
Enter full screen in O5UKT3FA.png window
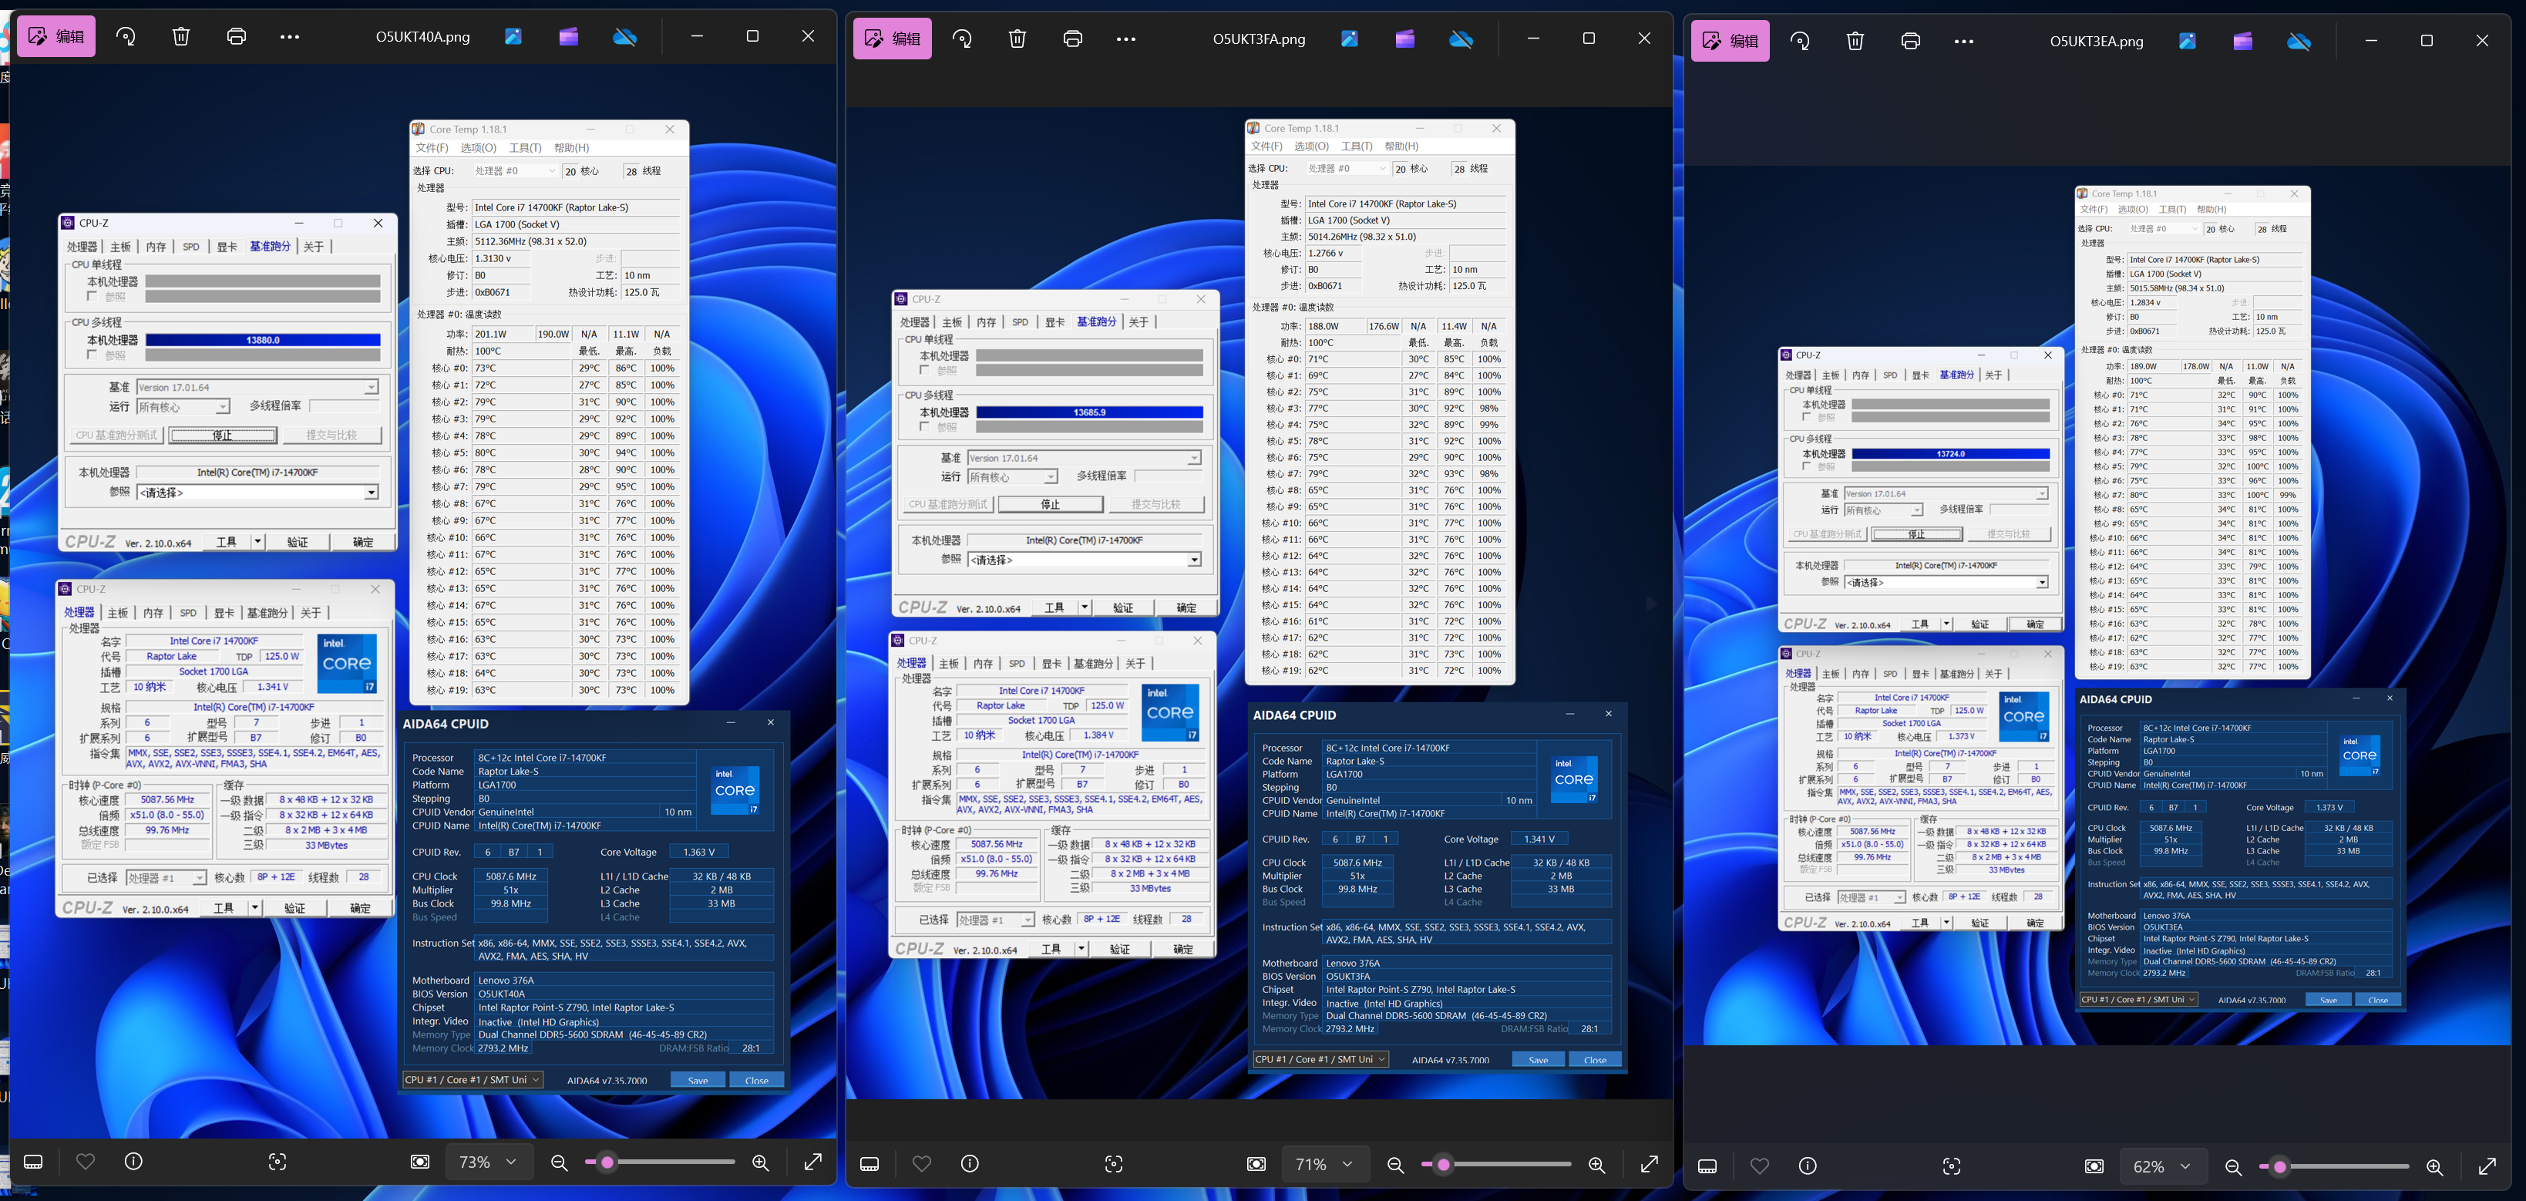(x=1650, y=1164)
